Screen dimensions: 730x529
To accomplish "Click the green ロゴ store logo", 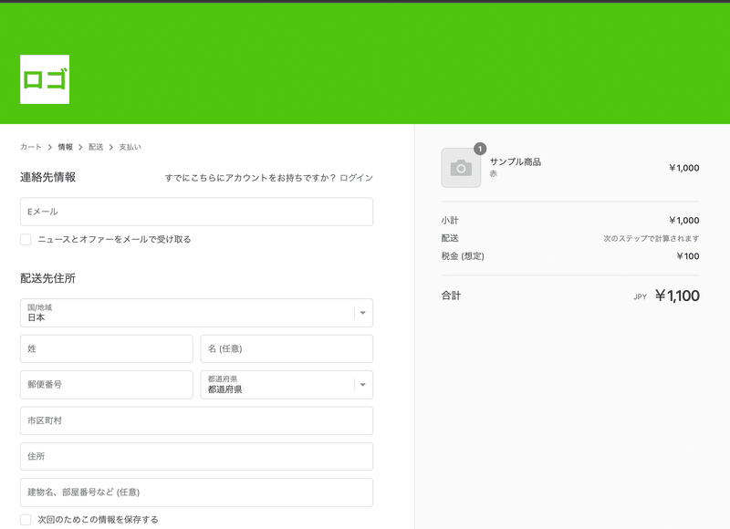I will point(45,79).
